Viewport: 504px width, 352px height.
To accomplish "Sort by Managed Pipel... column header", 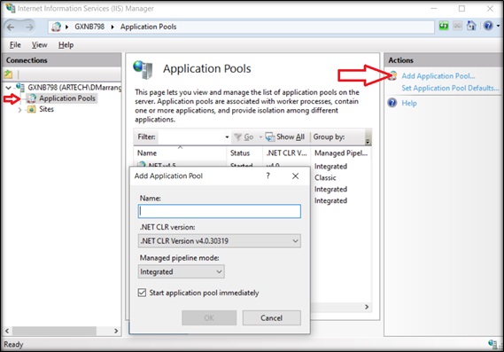I will click(x=341, y=153).
